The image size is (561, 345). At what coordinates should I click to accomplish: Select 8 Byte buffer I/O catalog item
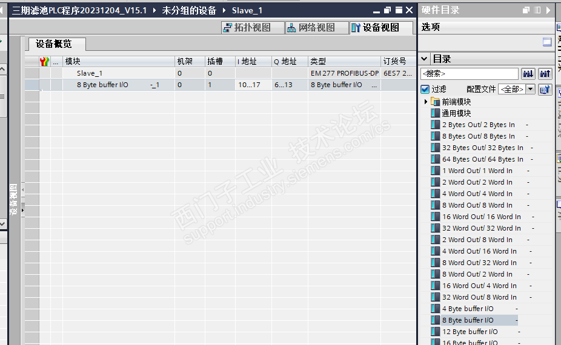click(x=468, y=320)
